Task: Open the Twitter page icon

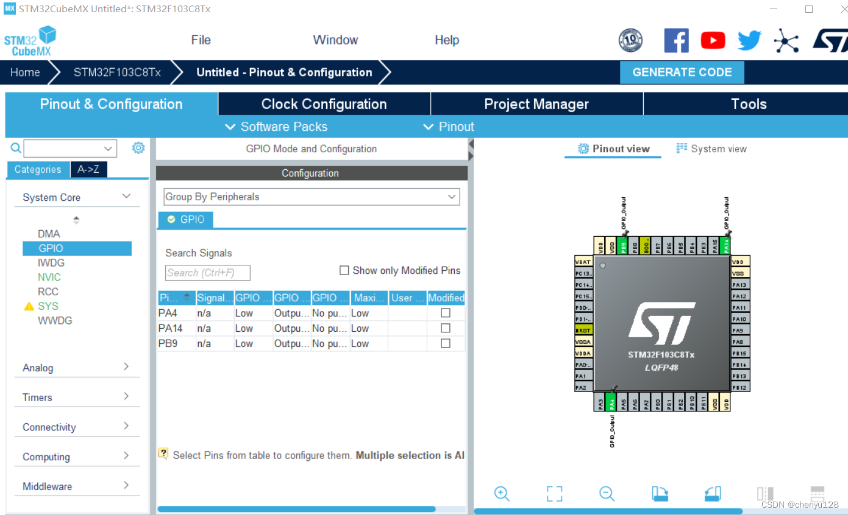Action: click(x=749, y=41)
